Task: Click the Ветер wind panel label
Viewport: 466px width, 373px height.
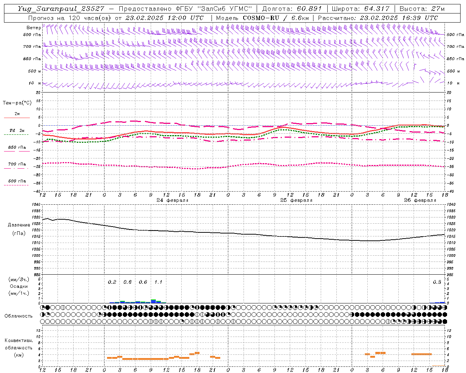Action: 33,28
